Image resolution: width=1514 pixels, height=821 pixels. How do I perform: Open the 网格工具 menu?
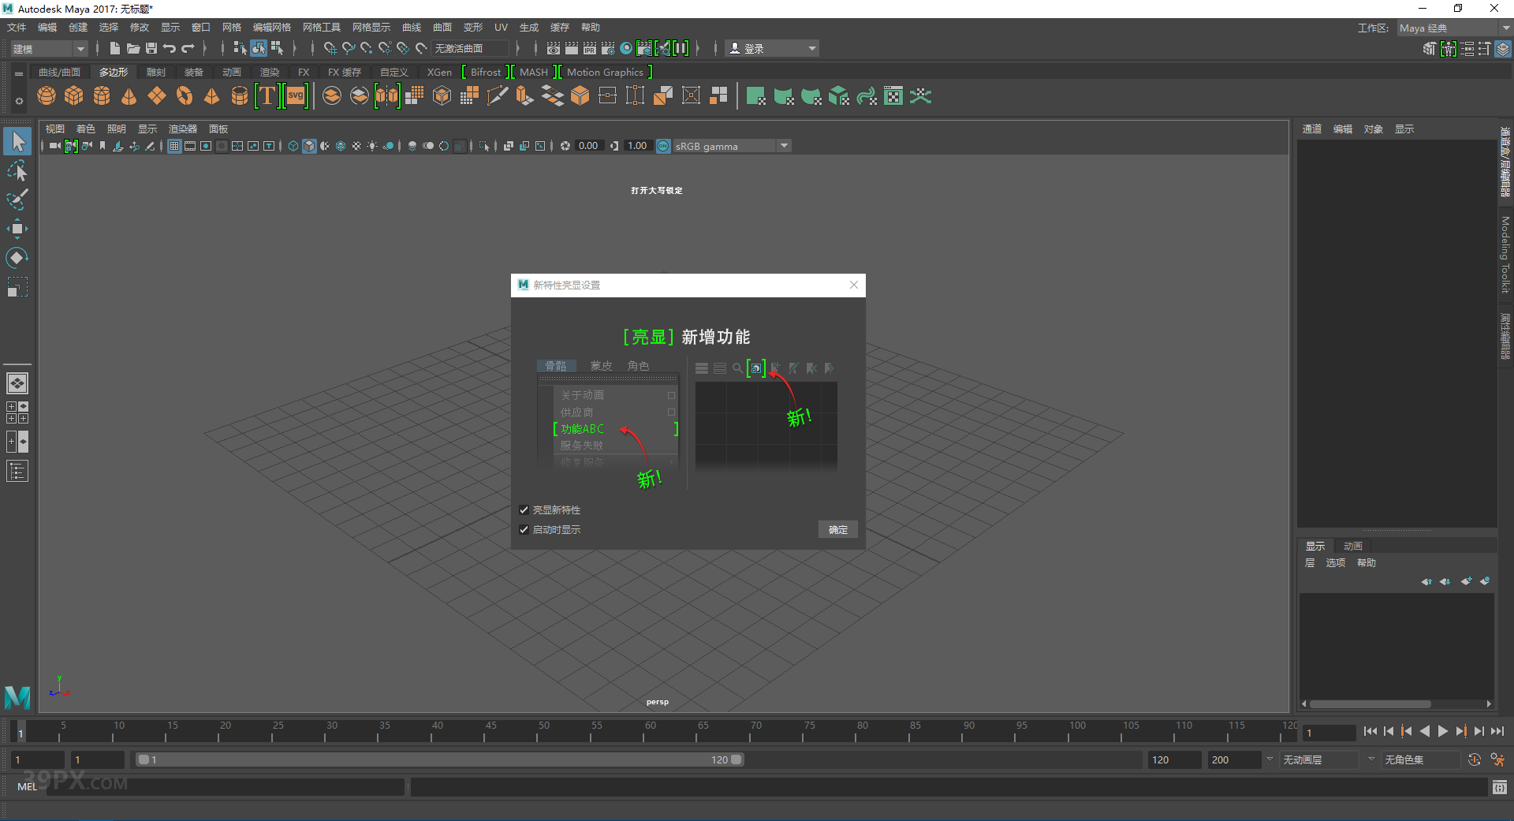pyautogui.click(x=322, y=28)
